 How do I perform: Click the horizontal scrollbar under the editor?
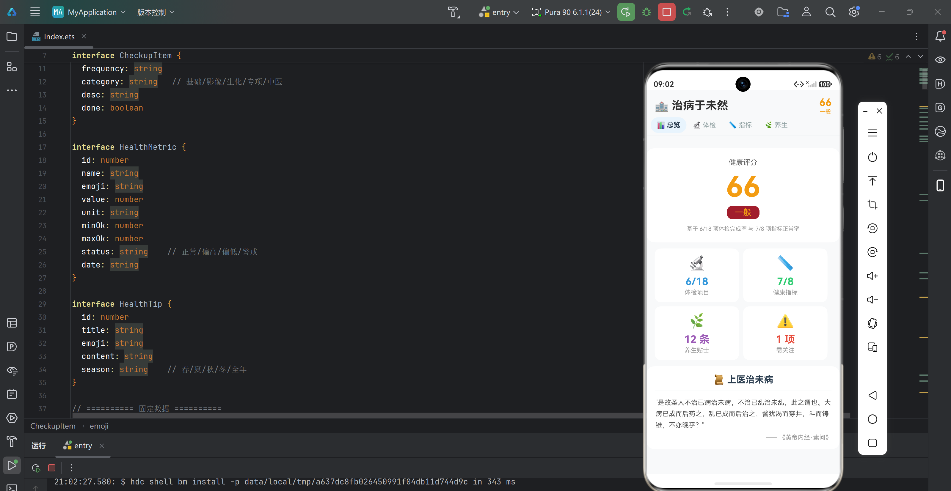(x=461, y=416)
